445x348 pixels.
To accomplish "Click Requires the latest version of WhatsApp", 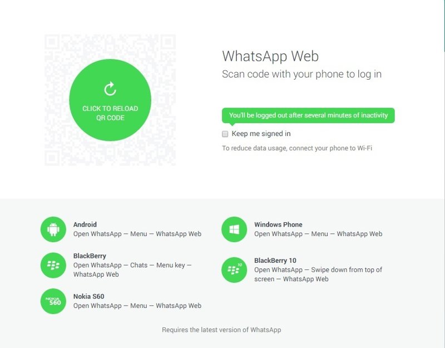I will click(221, 330).
